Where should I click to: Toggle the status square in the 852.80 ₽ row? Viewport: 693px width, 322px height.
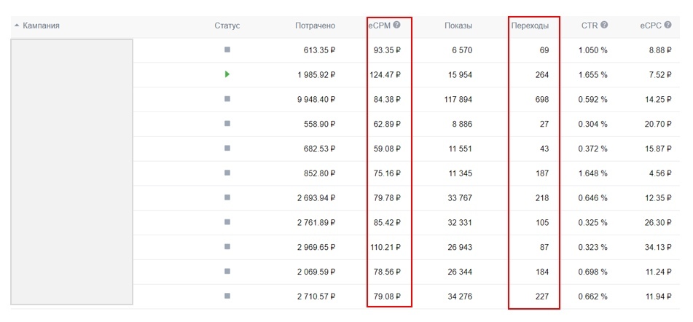pos(227,173)
